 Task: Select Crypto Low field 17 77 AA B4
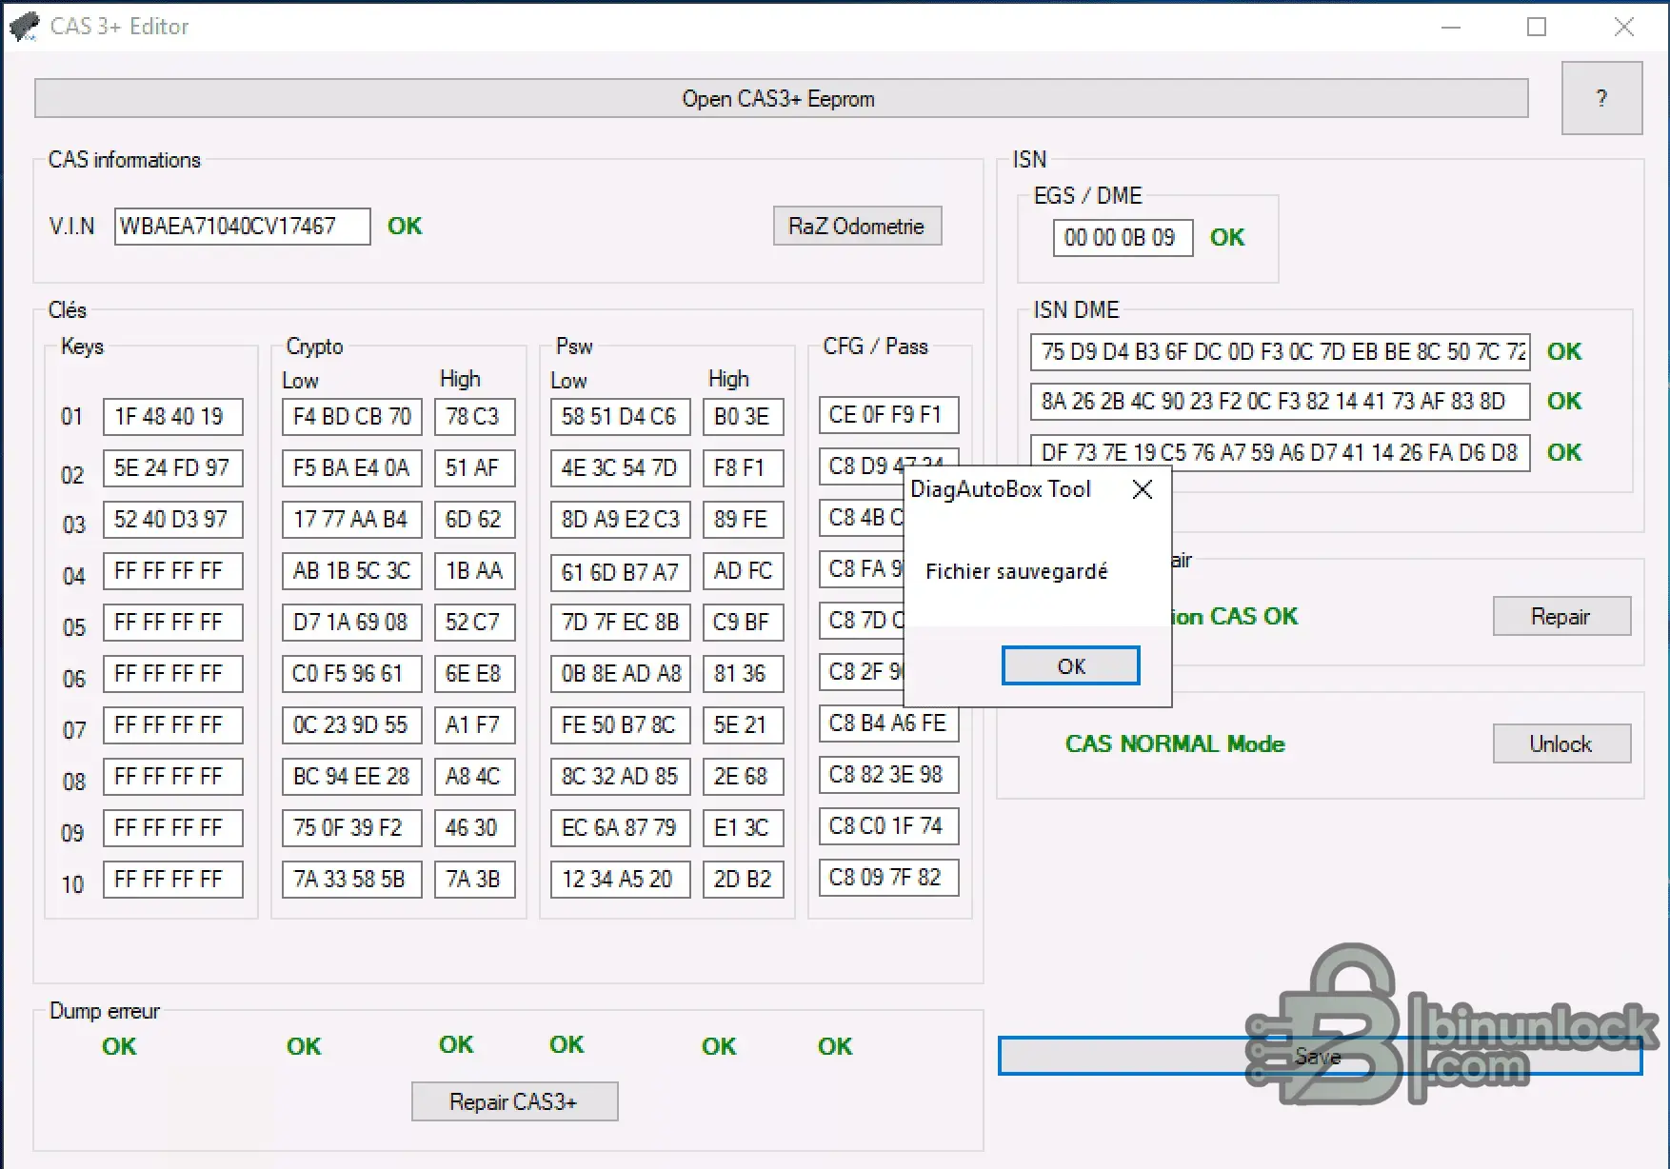point(351,520)
